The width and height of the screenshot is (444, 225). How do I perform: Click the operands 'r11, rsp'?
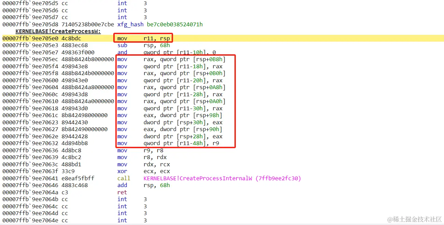click(157, 38)
